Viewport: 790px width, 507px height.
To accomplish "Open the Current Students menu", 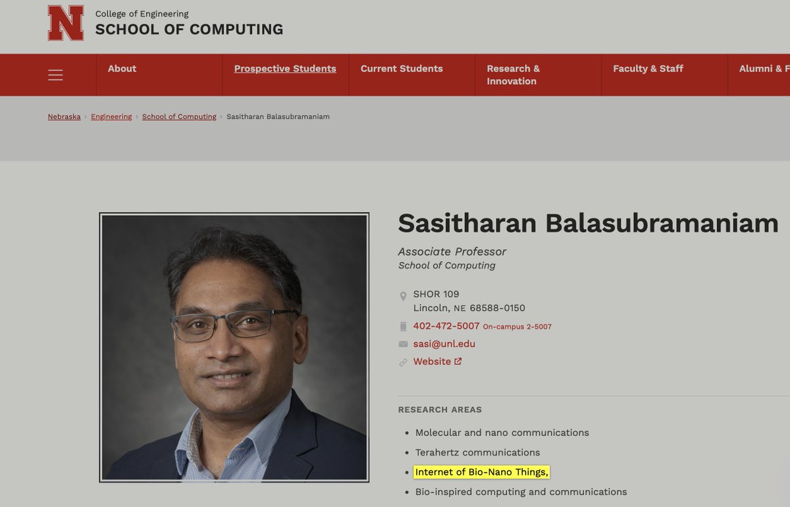I will pos(402,68).
